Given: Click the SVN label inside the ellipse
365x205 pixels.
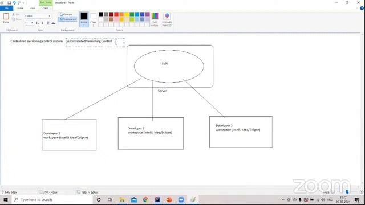Looking at the screenshot, I should [165, 63].
